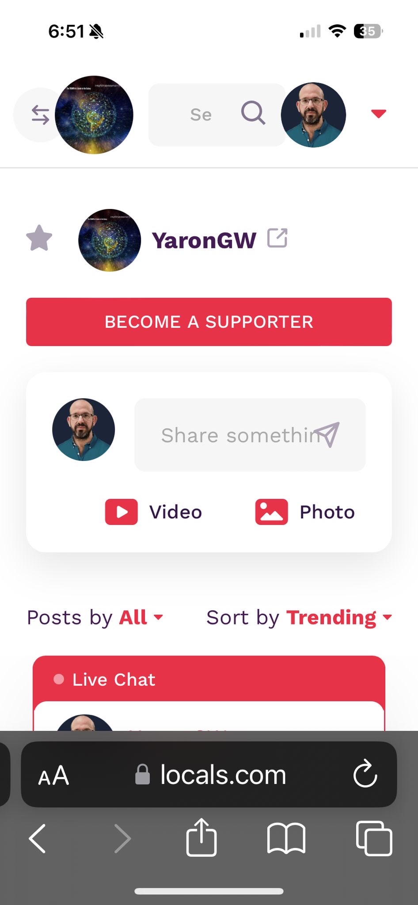Add a Video to the post
The width and height of the screenshot is (418, 905).
tap(153, 512)
